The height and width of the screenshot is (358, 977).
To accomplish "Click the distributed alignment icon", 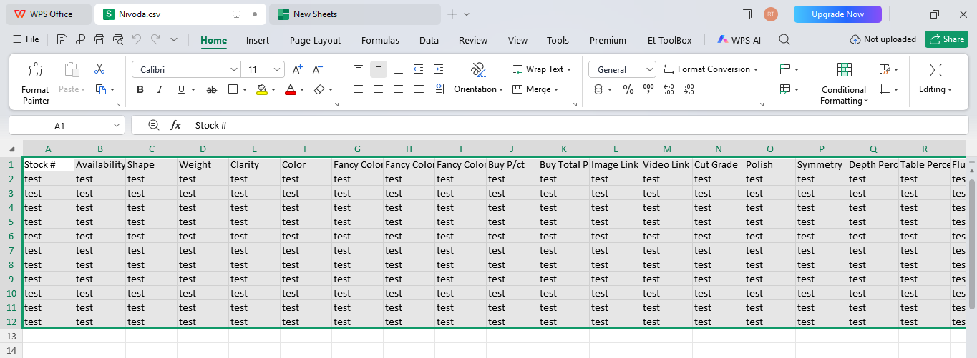I will tap(439, 89).
